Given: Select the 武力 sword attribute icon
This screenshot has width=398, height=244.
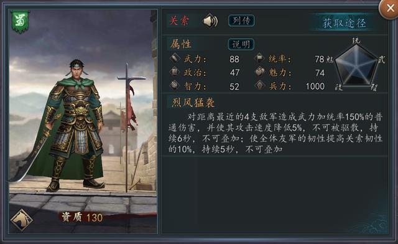Looking at the screenshot, I should [175, 59].
